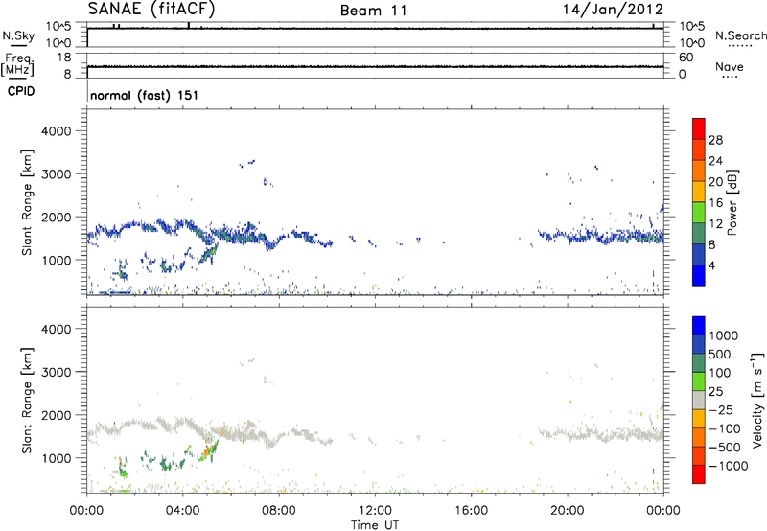Click the "Time UT" axis title

(x=375, y=525)
